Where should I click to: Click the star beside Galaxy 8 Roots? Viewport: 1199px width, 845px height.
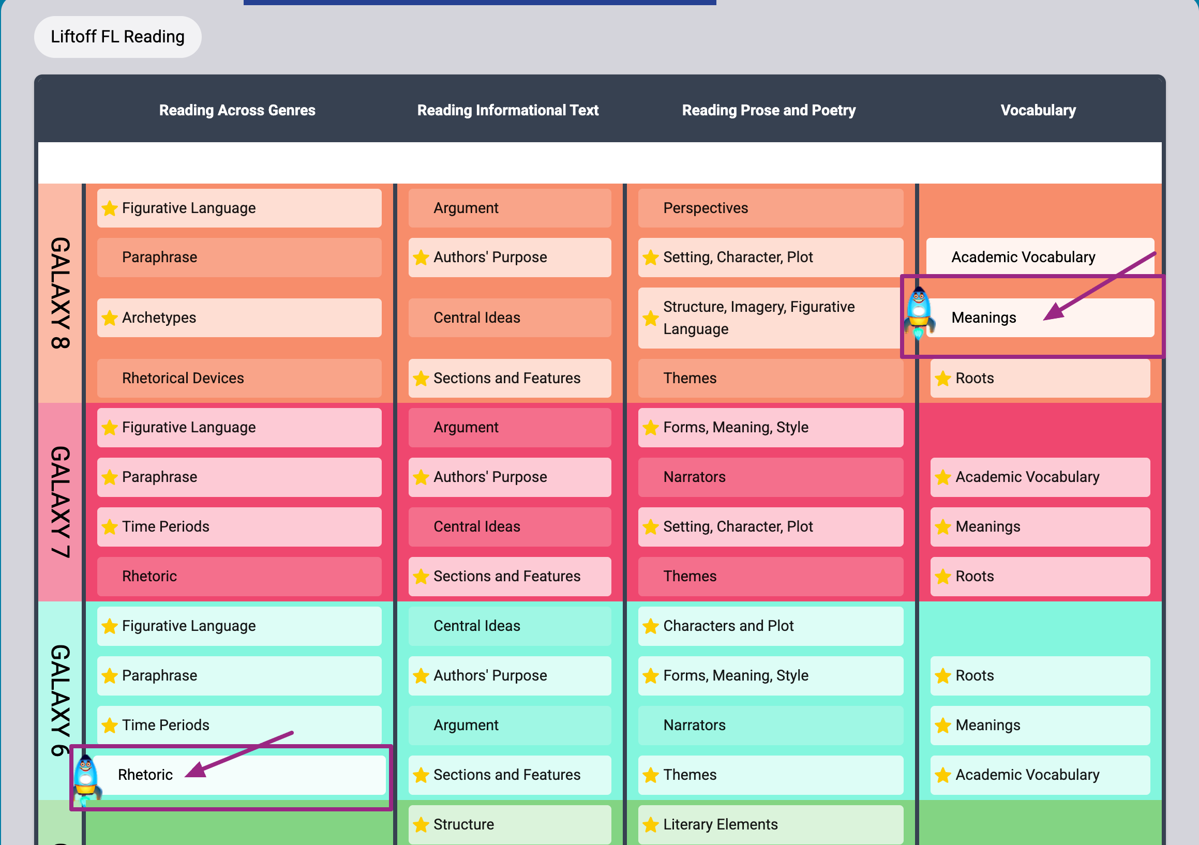click(x=943, y=379)
